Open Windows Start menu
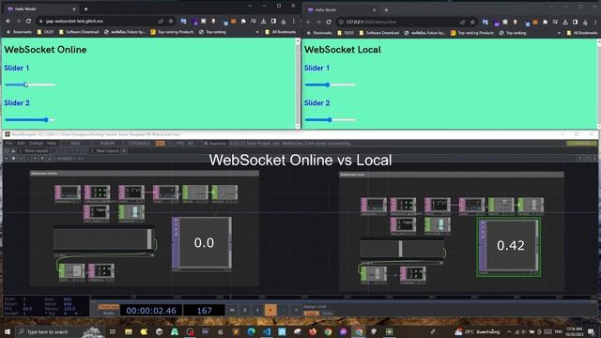The image size is (601, 338). pos(7,331)
